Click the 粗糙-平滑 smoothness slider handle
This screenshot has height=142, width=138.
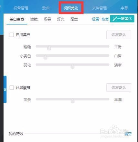coord(49,48)
